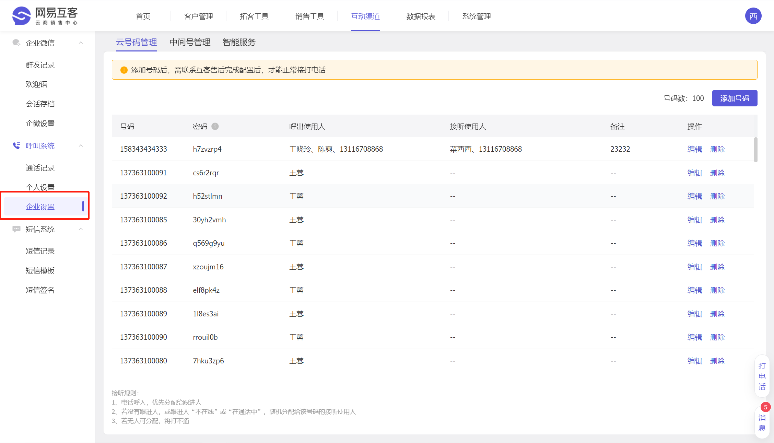Click password cell 7hku3zp6
The height and width of the screenshot is (443, 774).
point(208,361)
